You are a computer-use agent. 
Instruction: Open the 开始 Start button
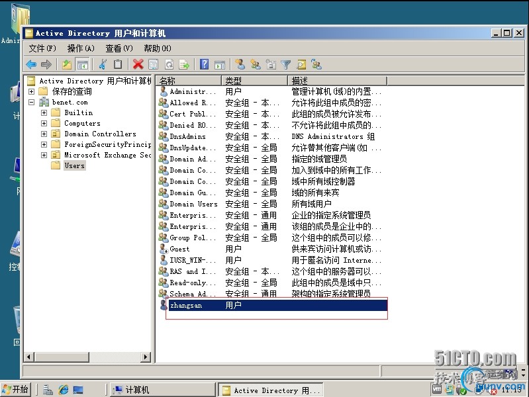[15, 390]
